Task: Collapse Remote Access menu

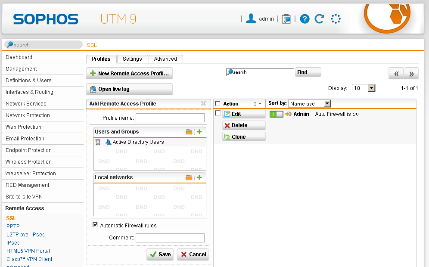Action: pos(43,208)
